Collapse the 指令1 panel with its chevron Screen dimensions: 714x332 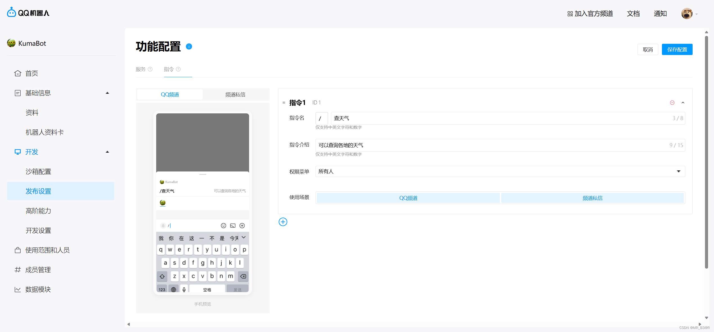click(683, 102)
